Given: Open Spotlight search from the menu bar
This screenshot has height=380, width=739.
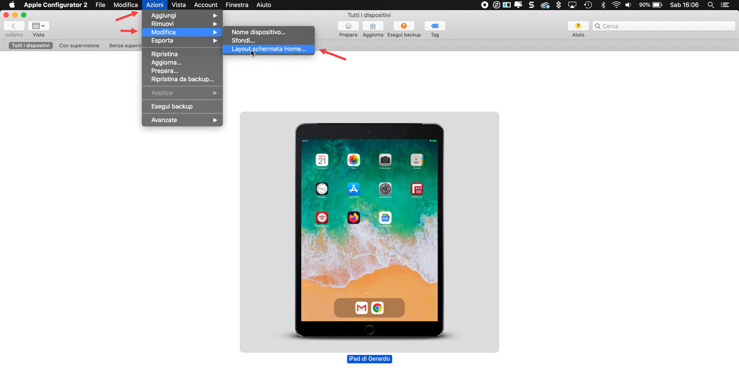Looking at the screenshot, I should pyautogui.click(x=710, y=5).
